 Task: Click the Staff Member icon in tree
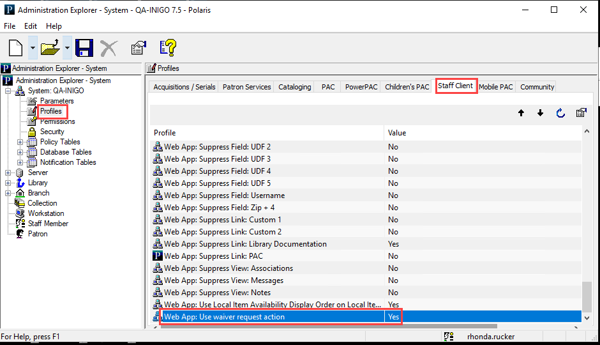point(20,224)
